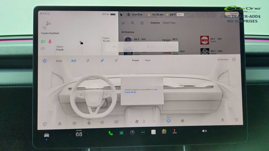Open the white square app in the dock

[x=153, y=132]
